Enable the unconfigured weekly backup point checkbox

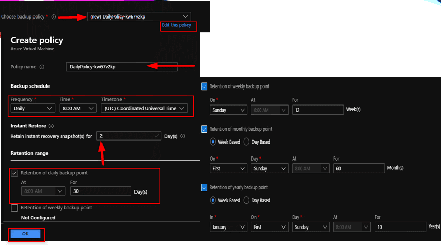pyautogui.click(x=14, y=208)
